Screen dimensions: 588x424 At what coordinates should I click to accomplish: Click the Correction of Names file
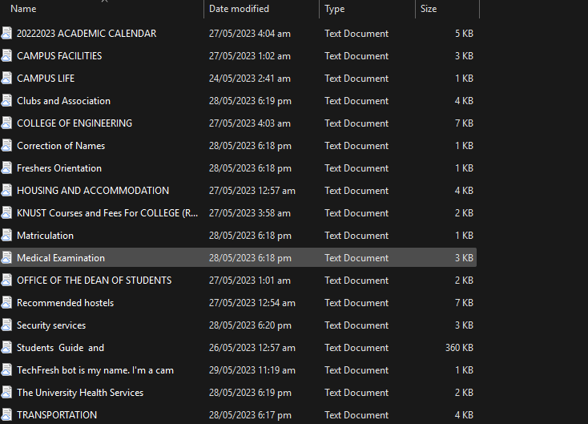tap(61, 146)
